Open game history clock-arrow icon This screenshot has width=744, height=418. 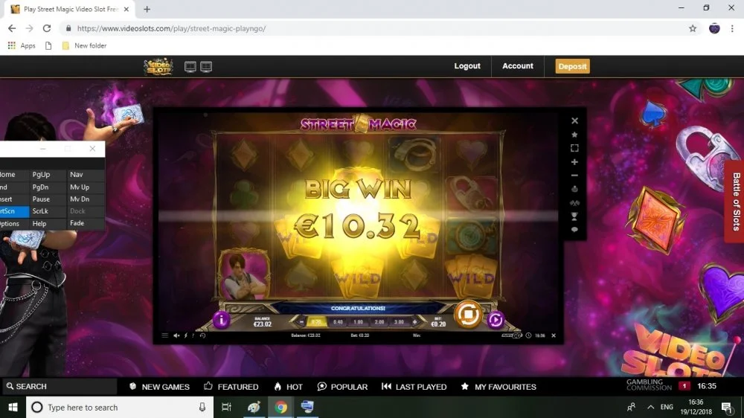coord(202,335)
